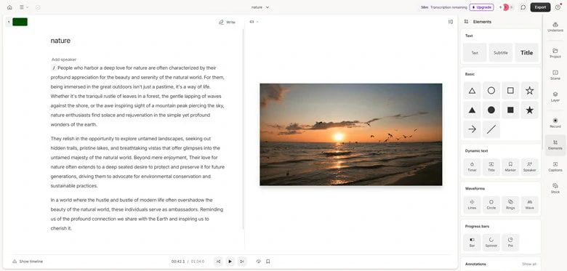Screen dimensions: 567x271
Task: Add the Rings waveform
Action: 510,204
